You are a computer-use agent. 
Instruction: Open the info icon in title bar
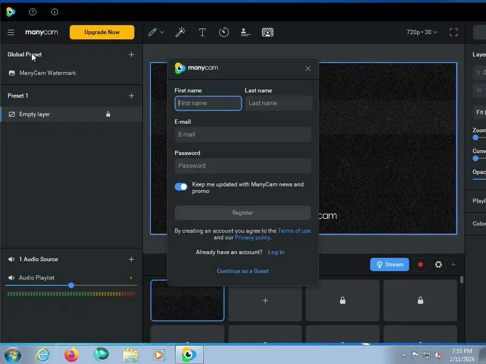tap(55, 12)
